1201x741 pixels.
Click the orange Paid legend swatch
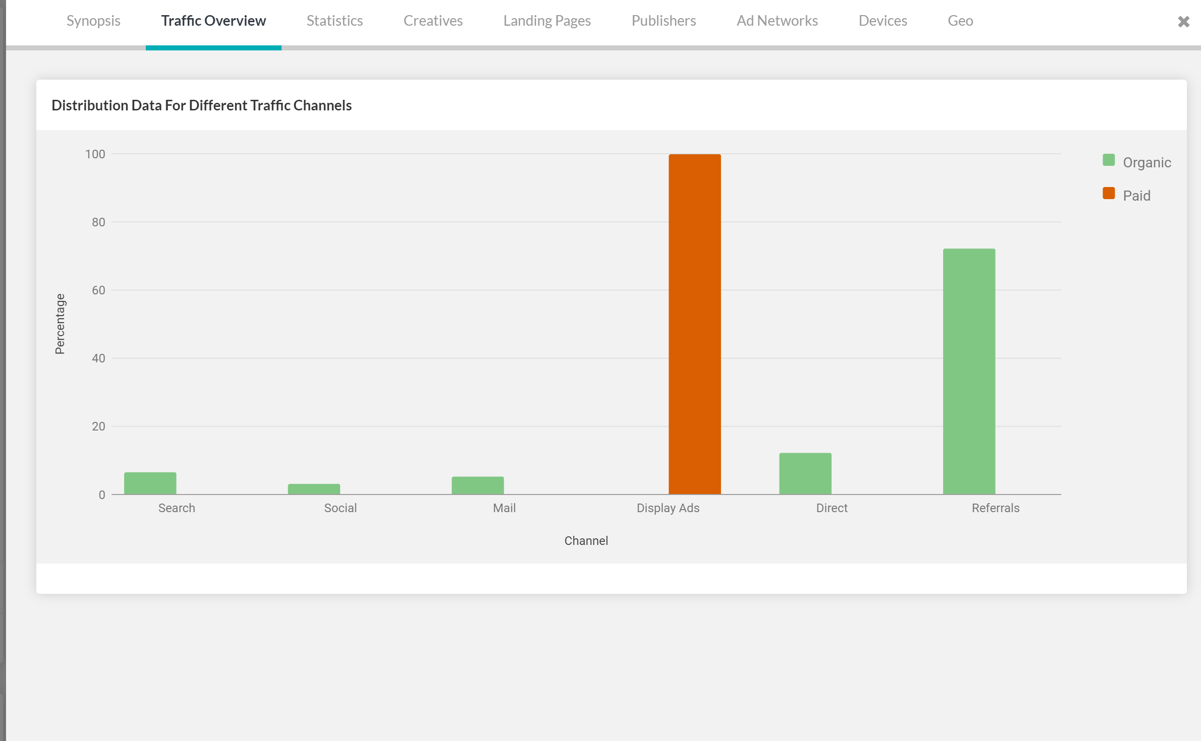(1109, 194)
